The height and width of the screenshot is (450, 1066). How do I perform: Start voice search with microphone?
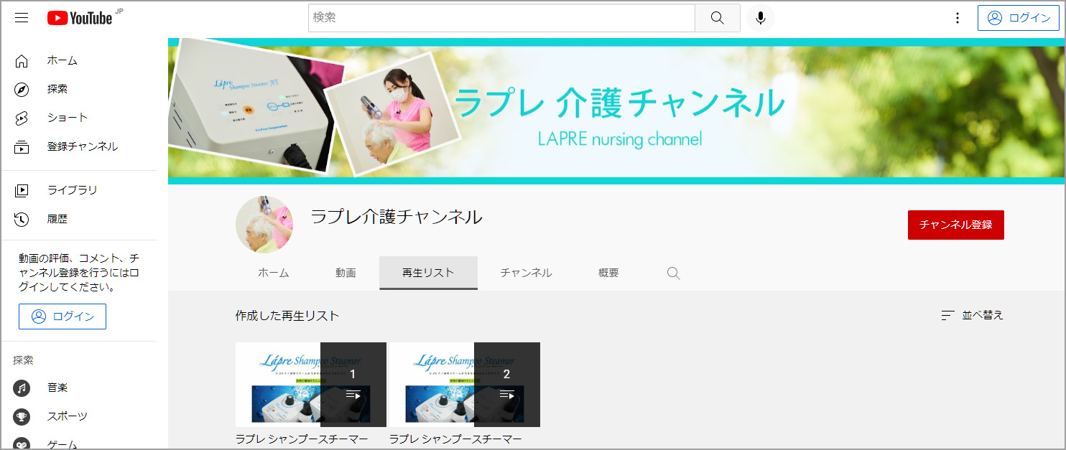coord(761,18)
